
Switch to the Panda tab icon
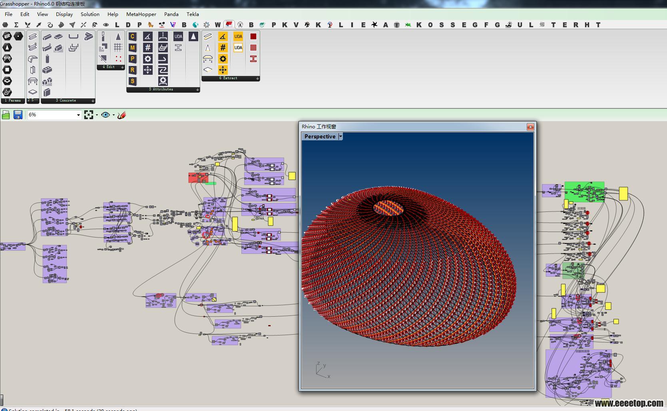pos(162,25)
